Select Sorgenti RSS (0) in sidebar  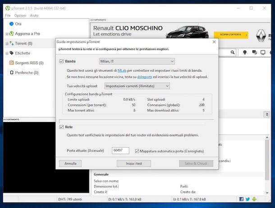coord(29,63)
